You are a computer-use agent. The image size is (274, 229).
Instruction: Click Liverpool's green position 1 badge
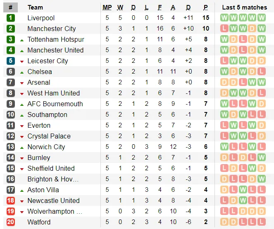(10, 18)
